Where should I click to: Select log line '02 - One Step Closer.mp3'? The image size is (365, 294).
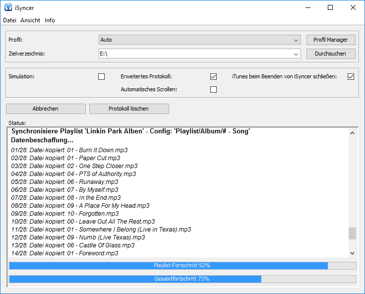coord(74,166)
